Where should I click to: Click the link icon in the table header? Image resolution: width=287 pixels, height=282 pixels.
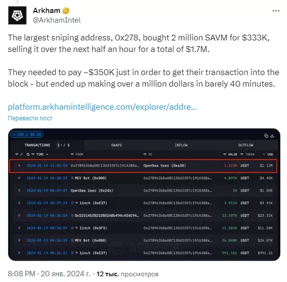tap(22, 154)
